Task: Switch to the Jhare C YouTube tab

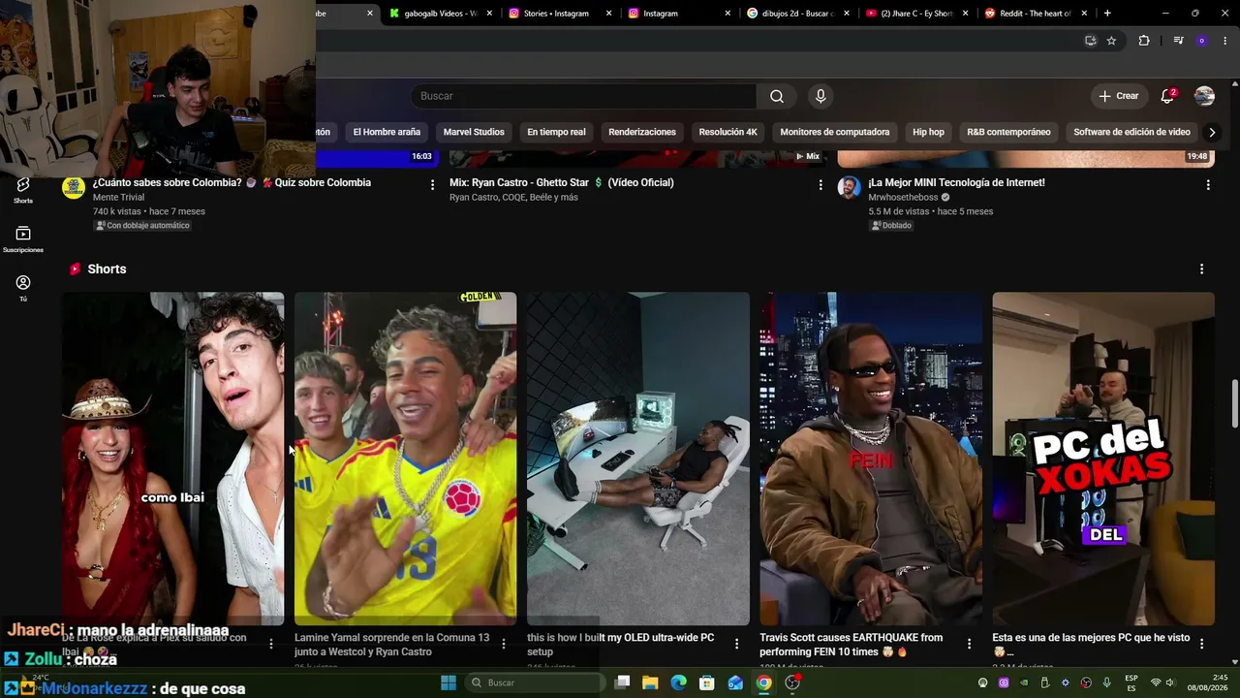Action: tap(916, 14)
